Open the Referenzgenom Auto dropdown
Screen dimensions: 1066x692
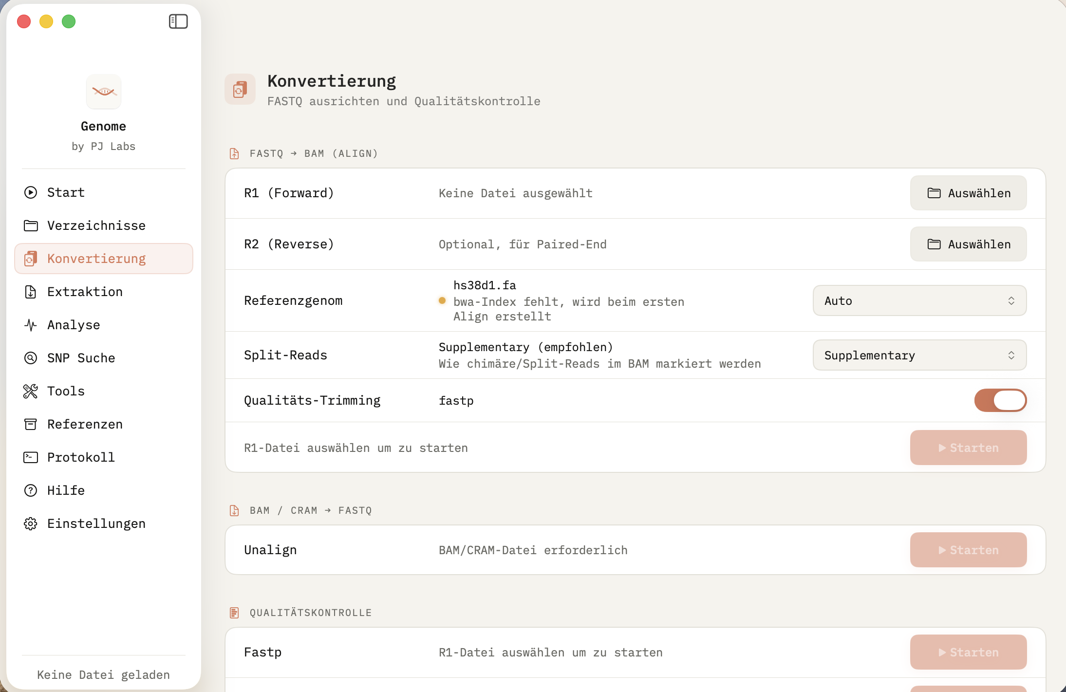pyautogui.click(x=919, y=301)
